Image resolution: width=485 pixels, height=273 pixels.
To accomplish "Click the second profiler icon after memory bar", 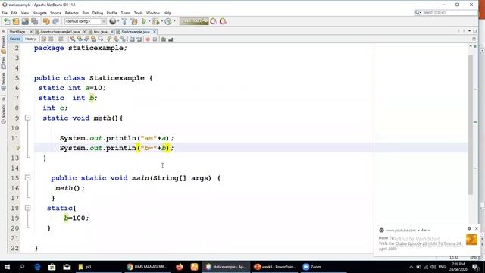I will pyautogui.click(x=223, y=21).
